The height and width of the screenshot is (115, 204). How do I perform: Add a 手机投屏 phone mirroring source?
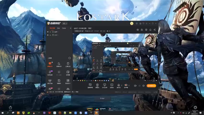(x=105, y=86)
